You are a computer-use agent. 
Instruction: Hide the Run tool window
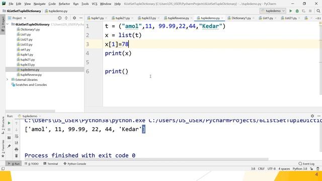(x=319, y=116)
